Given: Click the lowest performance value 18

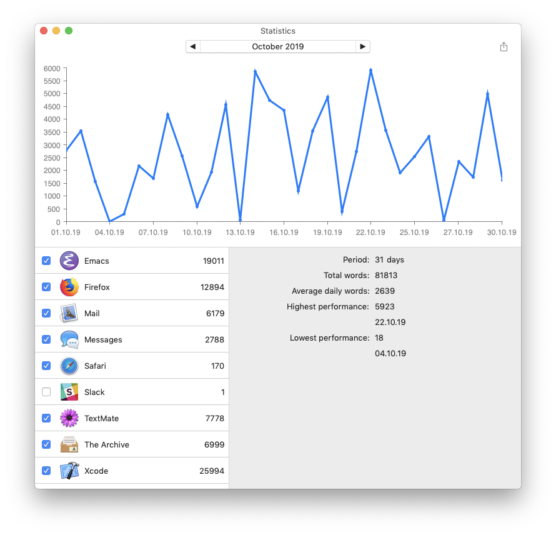Looking at the screenshot, I should point(379,337).
